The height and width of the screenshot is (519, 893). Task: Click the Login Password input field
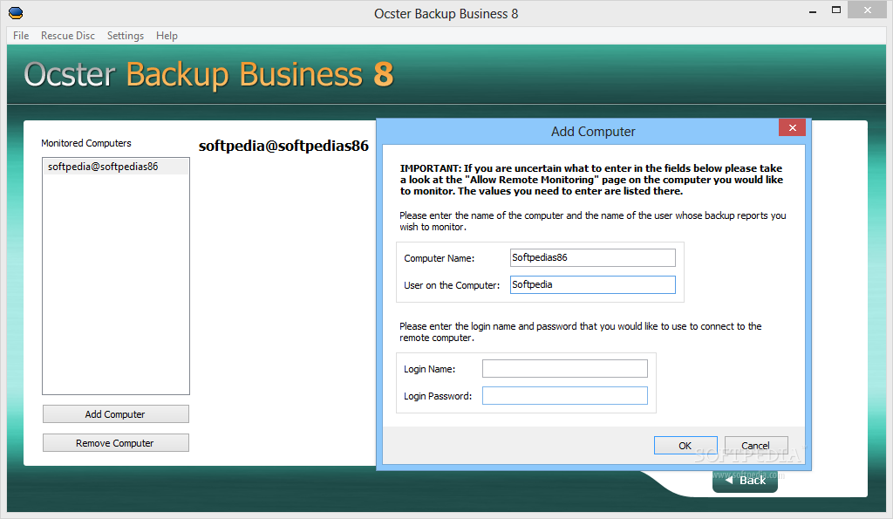click(564, 395)
